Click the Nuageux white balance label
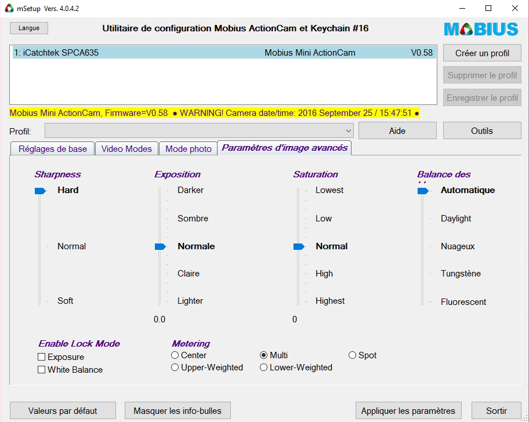The height and width of the screenshot is (422, 529). 458,246
